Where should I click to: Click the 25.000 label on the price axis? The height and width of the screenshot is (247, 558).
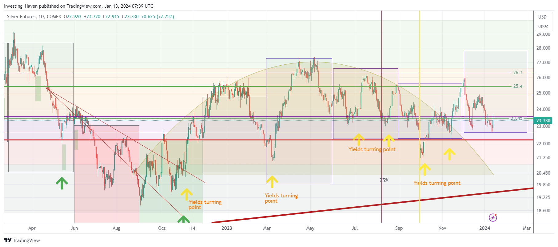click(543, 93)
